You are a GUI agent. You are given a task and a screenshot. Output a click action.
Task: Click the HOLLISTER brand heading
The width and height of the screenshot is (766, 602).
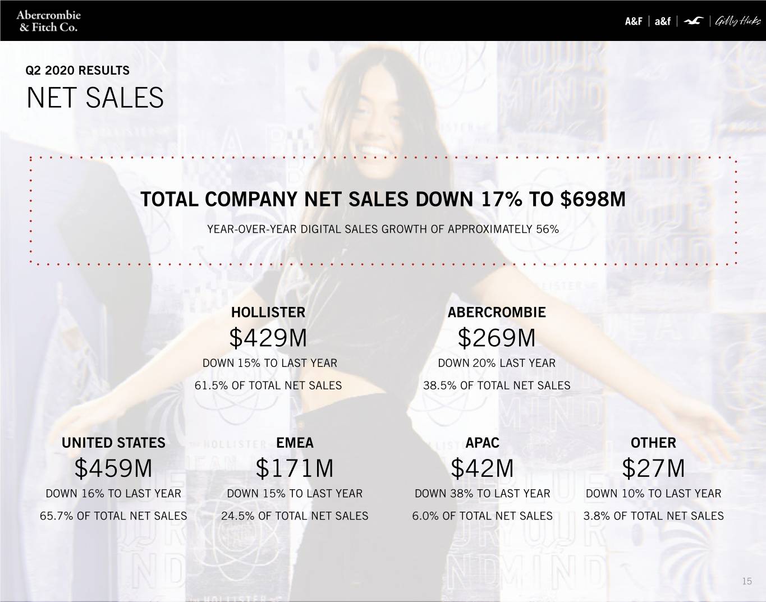point(268,313)
